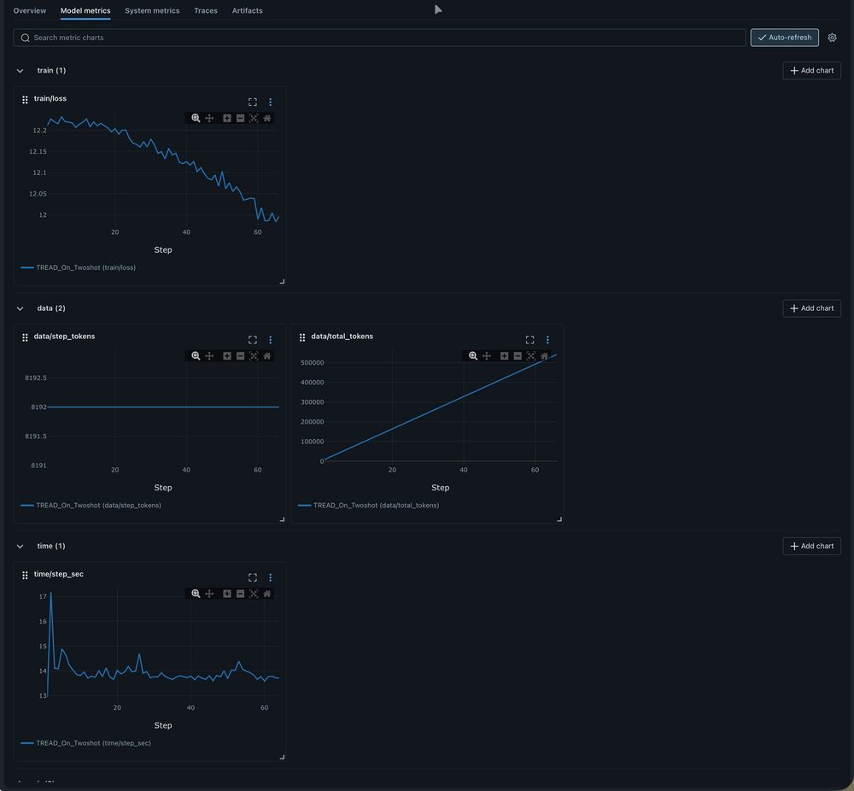Click zoom tool on train/loss chart
Screen dimensions: 854x791
tap(196, 118)
